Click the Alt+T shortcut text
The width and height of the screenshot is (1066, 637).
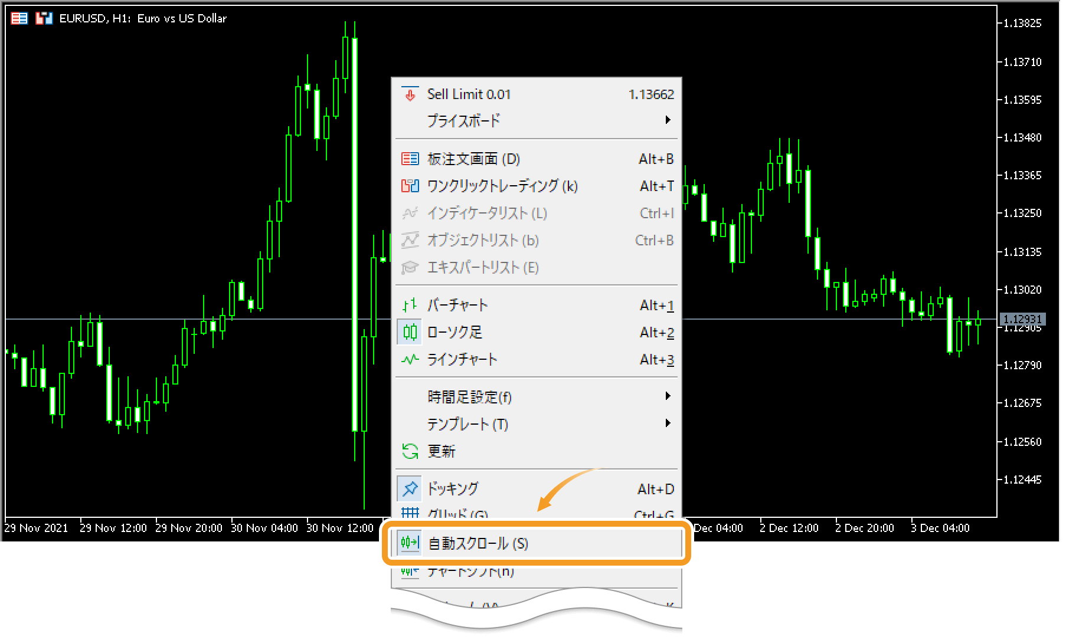pos(657,186)
